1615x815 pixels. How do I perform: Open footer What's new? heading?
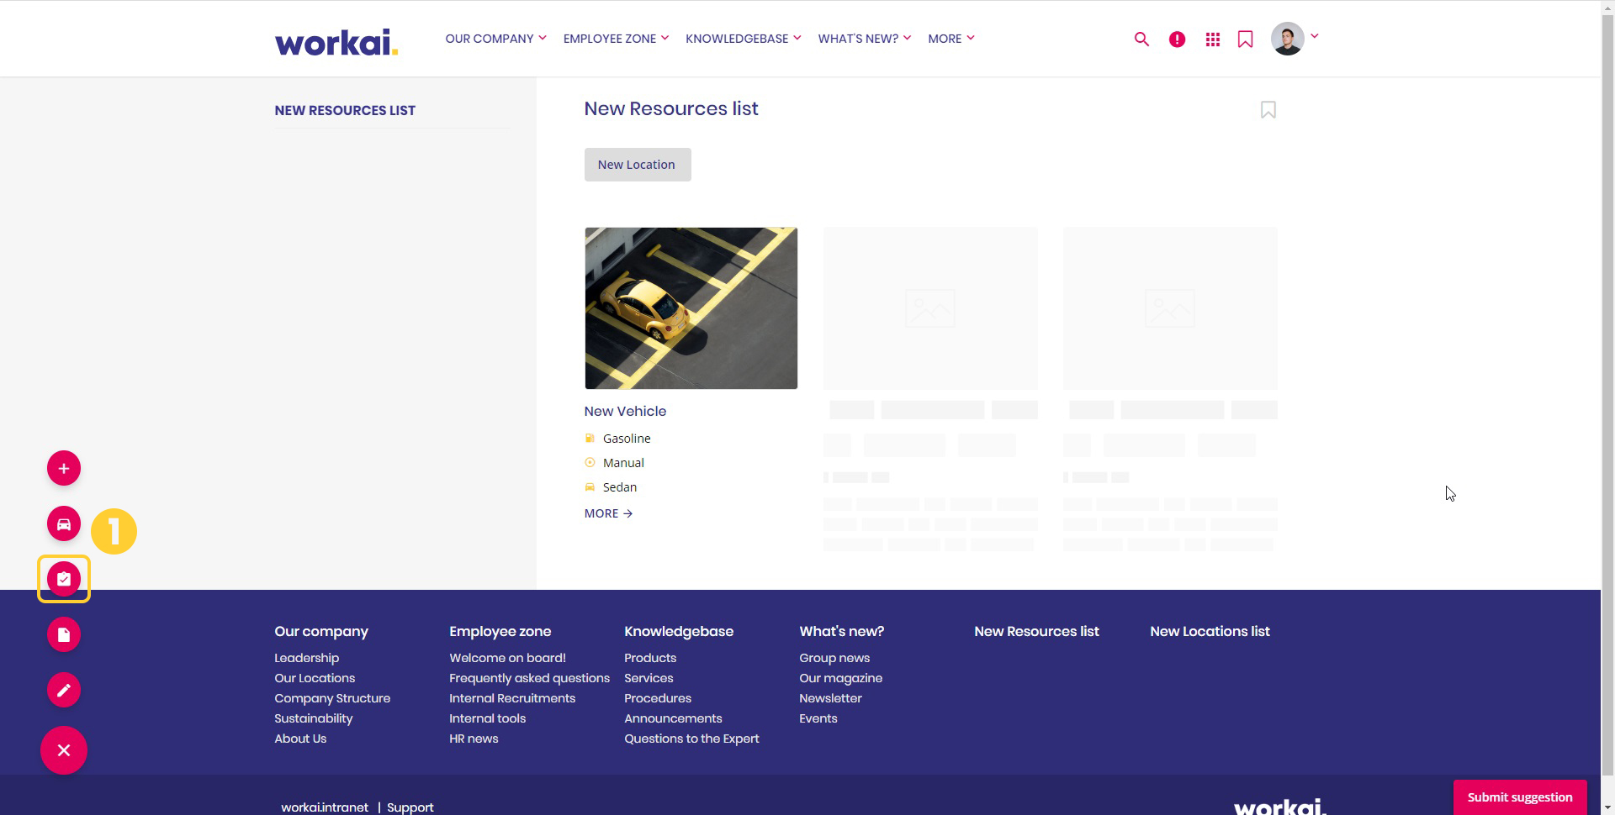coord(841,631)
